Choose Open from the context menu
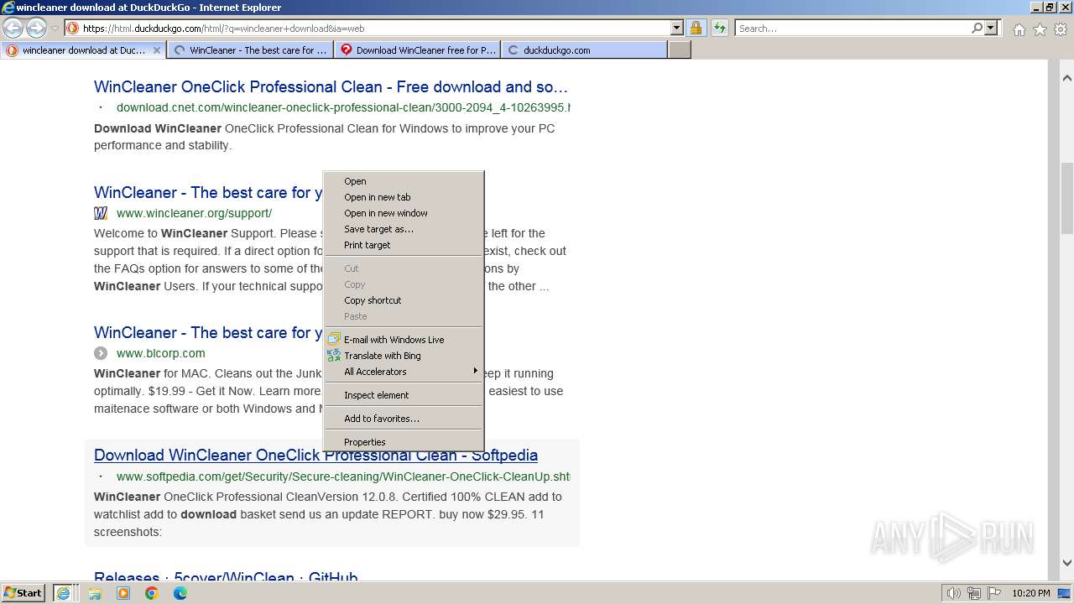 point(404,181)
